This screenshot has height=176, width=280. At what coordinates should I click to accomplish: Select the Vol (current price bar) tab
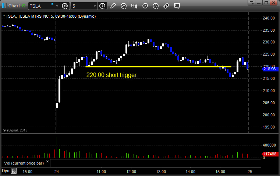pyautogui.click(x=24, y=163)
